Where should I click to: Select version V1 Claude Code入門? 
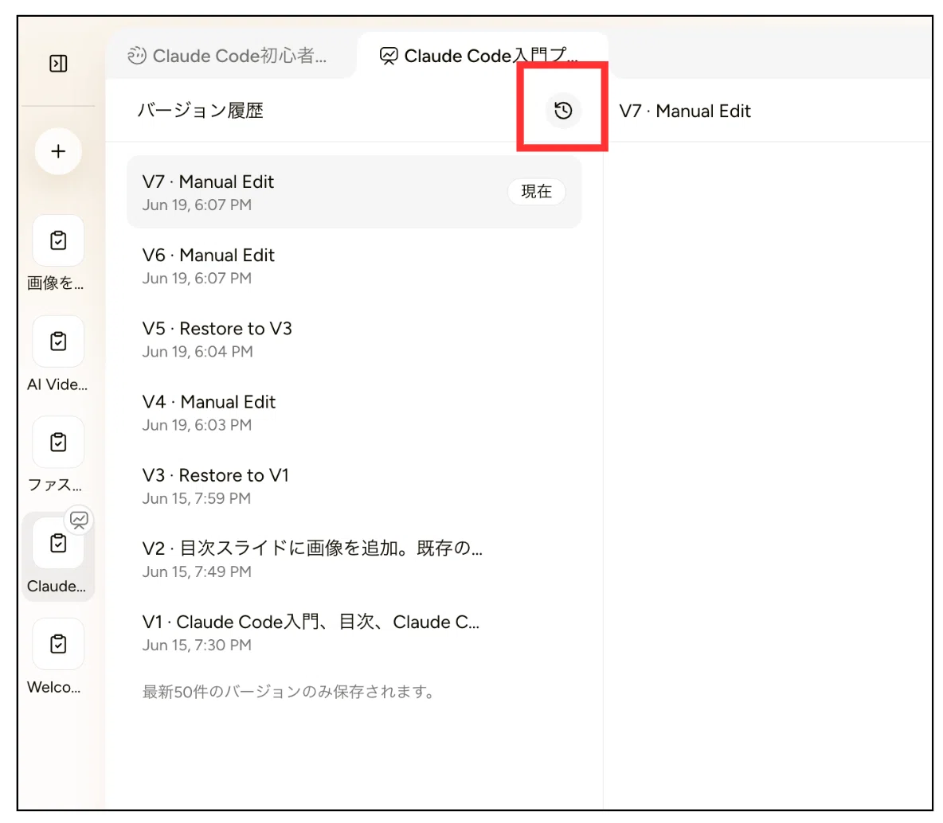[x=354, y=633]
